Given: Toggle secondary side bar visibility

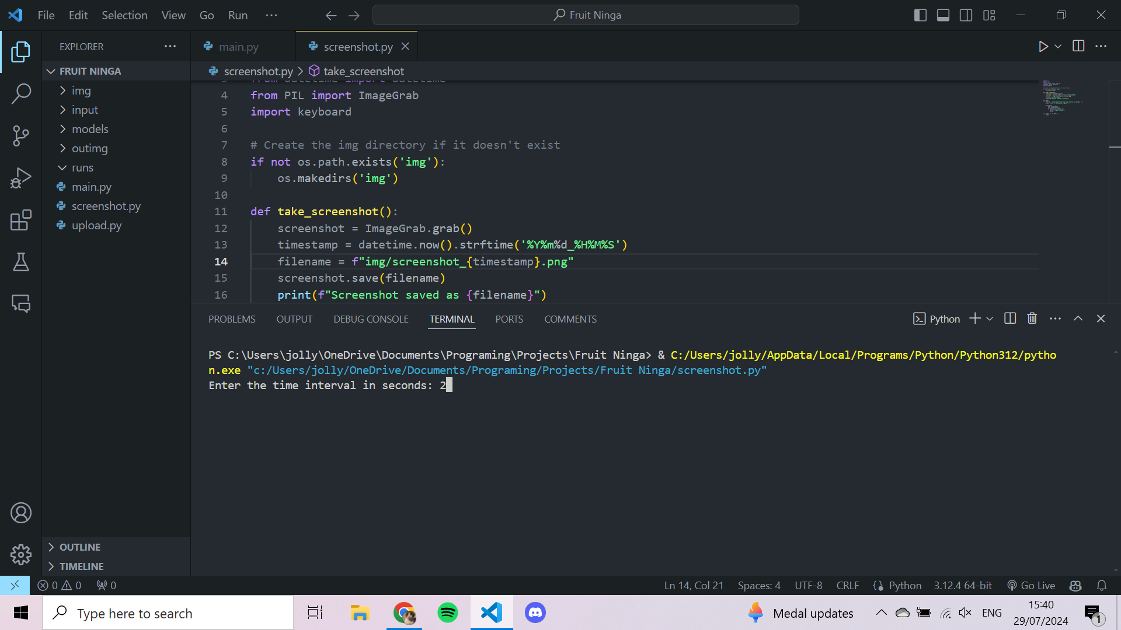Looking at the screenshot, I should pos(966,15).
